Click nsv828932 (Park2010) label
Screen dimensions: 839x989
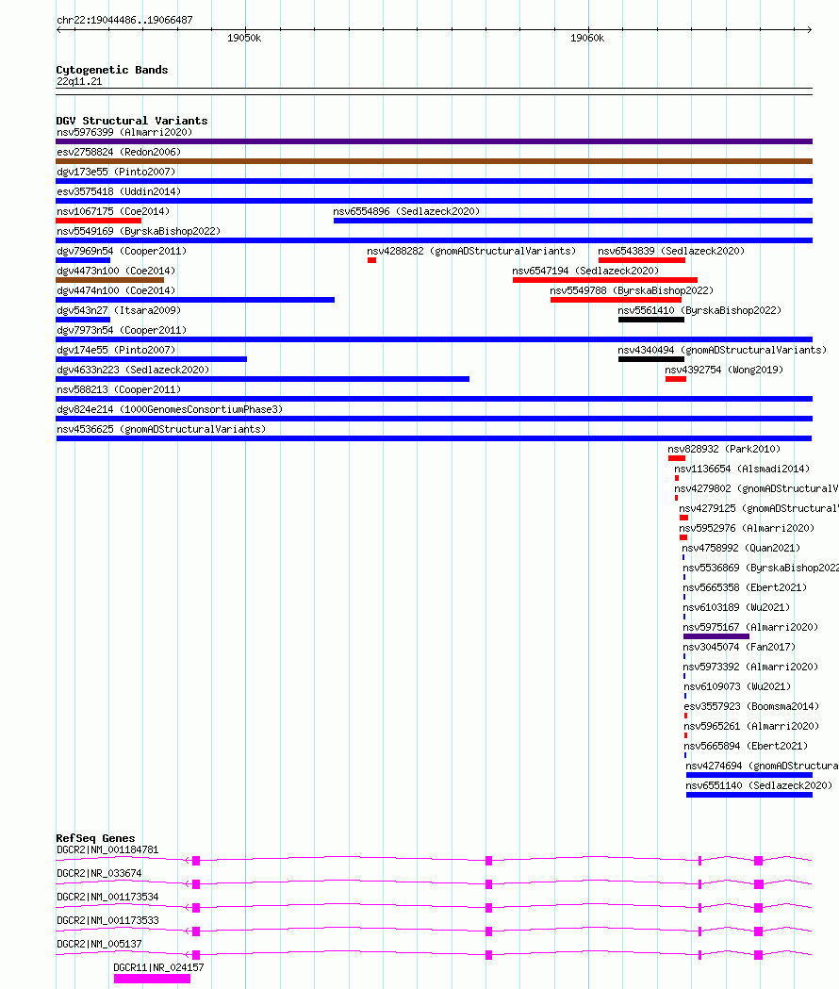point(724,450)
